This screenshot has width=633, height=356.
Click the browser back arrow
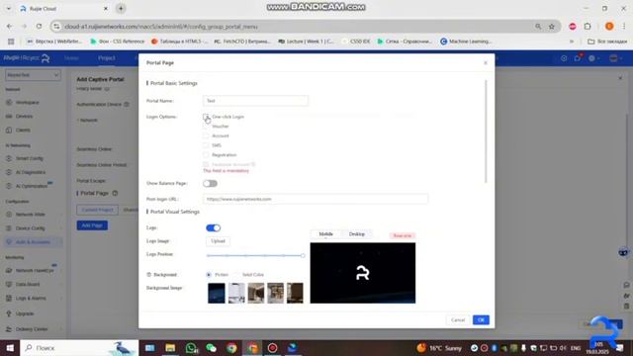[9, 27]
